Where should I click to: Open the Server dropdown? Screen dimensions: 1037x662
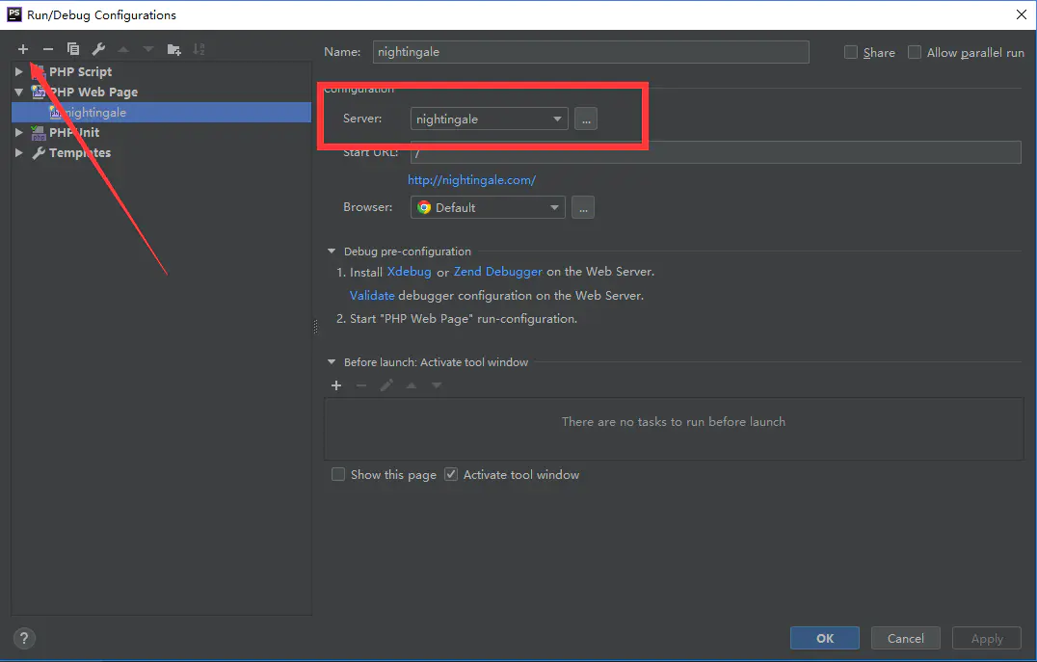pyautogui.click(x=489, y=119)
